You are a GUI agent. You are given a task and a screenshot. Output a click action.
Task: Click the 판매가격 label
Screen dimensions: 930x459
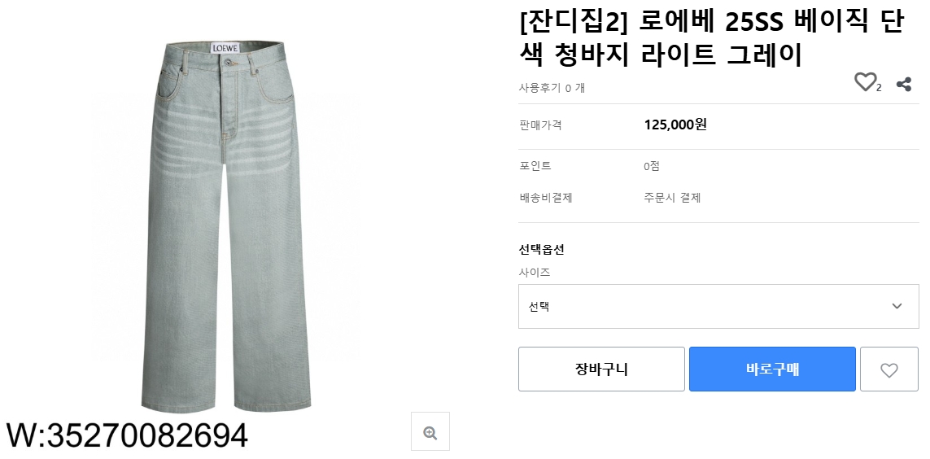click(x=540, y=125)
